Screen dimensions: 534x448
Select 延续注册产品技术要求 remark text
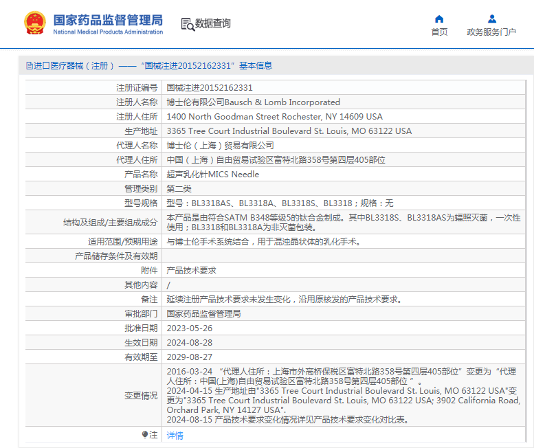[285, 299]
